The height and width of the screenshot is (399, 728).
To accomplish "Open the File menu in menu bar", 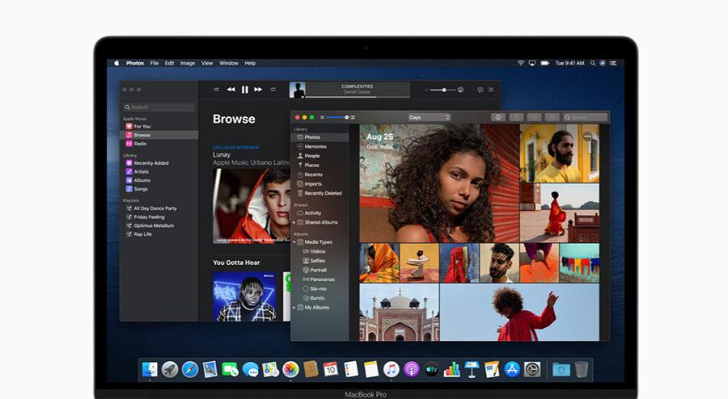I will pyautogui.click(x=154, y=63).
